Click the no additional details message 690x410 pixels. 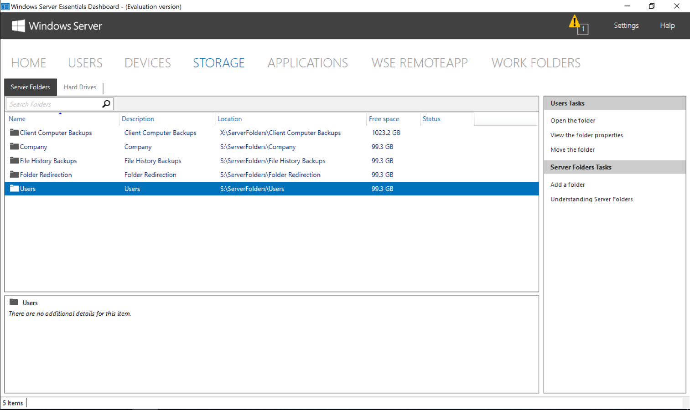click(70, 314)
